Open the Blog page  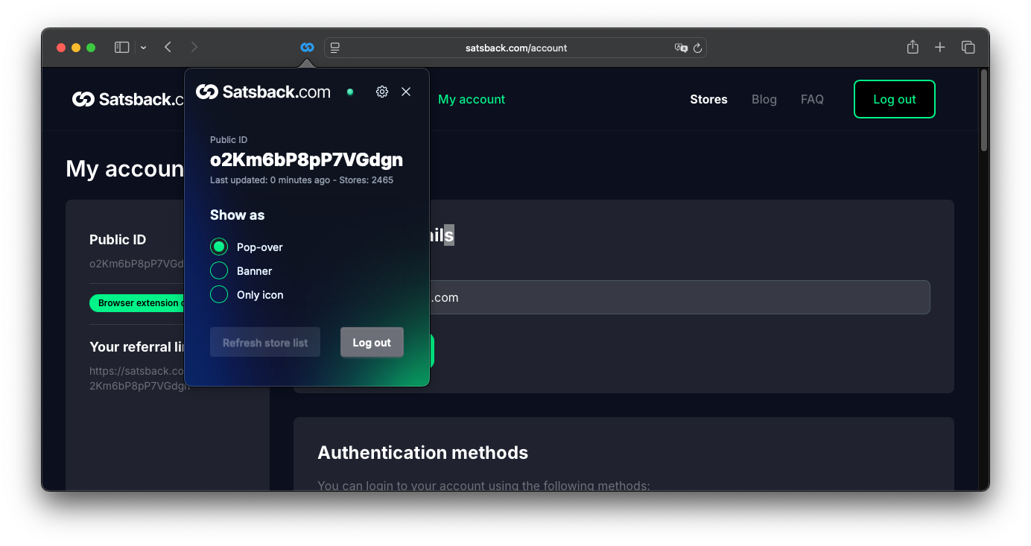pyautogui.click(x=764, y=99)
